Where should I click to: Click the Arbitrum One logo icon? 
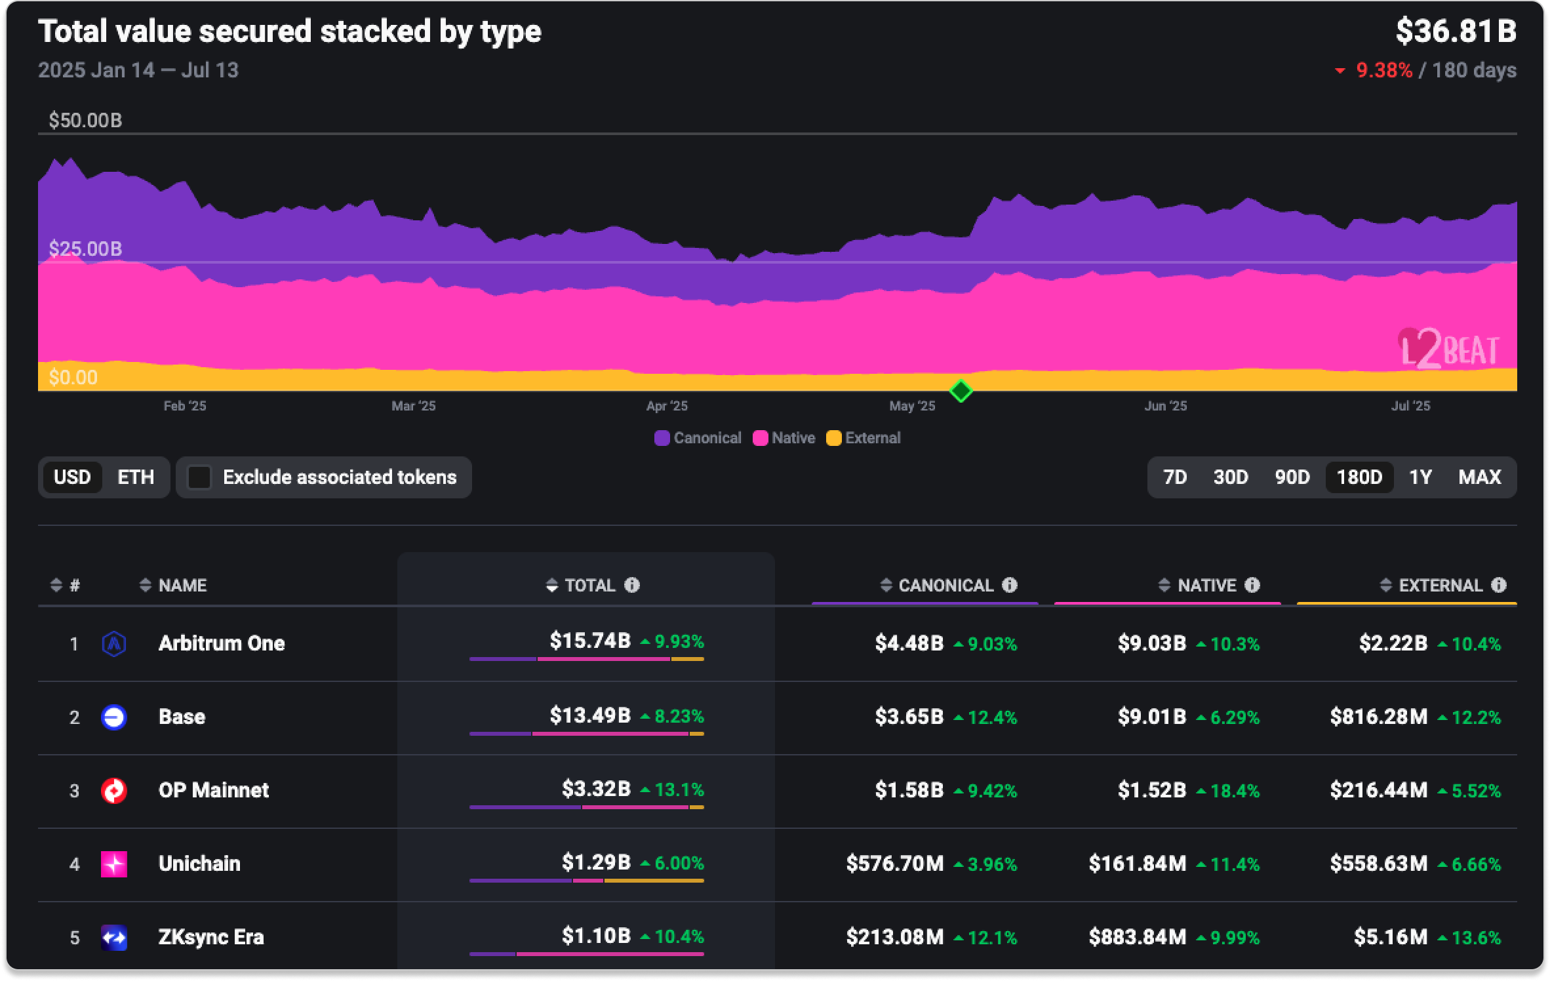click(x=114, y=644)
